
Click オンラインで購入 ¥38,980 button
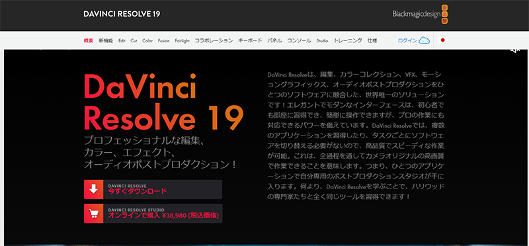(x=153, y=214)
